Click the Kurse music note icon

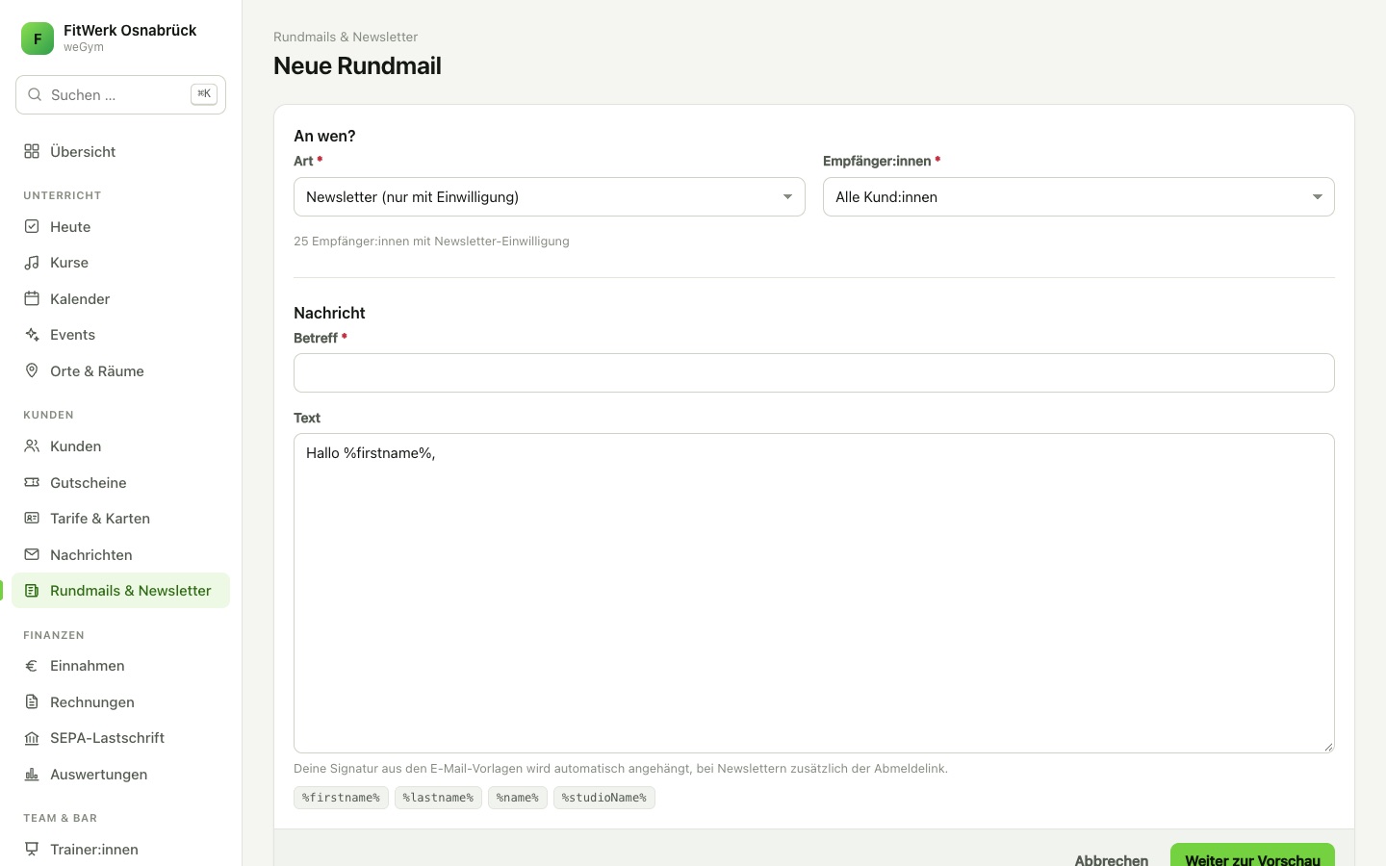32,263
